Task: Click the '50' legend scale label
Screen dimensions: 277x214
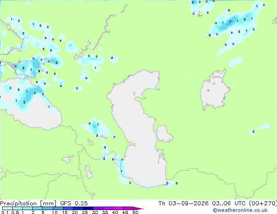Action: click(x=135, y=212)
